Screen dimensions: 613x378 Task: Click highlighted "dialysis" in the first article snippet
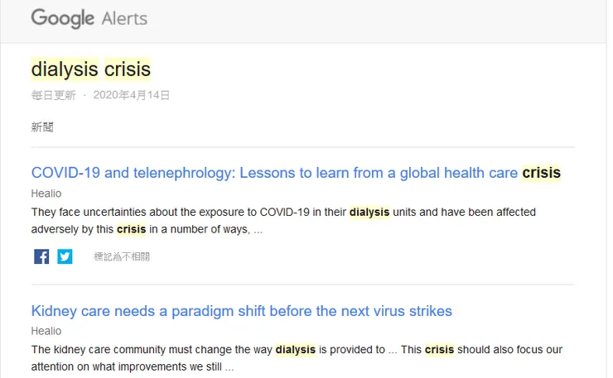369,213
